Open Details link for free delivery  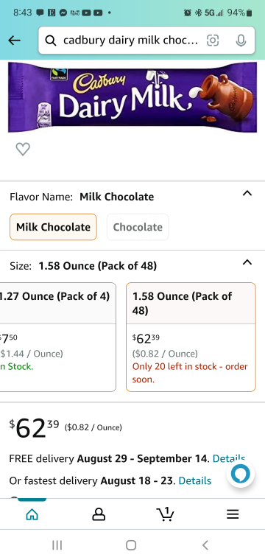(229, 458)
